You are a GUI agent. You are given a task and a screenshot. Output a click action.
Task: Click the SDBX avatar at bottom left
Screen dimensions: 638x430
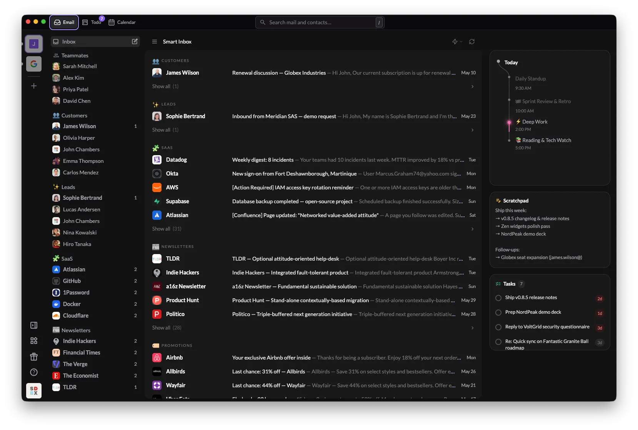(34, 391)
